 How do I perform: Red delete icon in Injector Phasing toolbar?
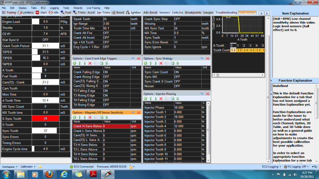click(161, 98)
